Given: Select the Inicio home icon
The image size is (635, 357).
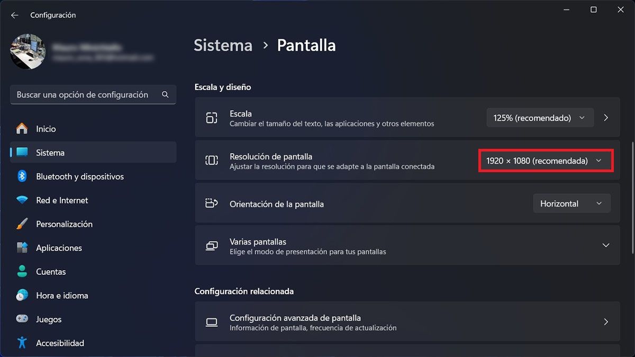Looking at the screenshot, I should coord(22,129).
